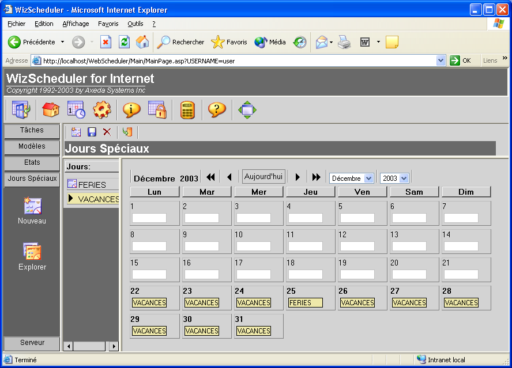Open the Rechercher search button
This screenshot has height=368, width=512.
pos(180,42)
